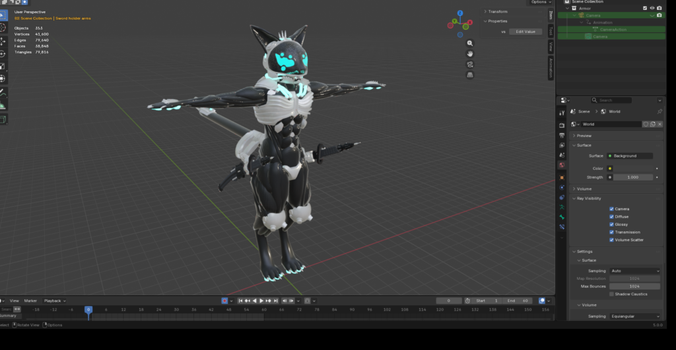Screen dimensions: 676x350
Task: Click the Strength value slider
Action: [x=633, y=177]
